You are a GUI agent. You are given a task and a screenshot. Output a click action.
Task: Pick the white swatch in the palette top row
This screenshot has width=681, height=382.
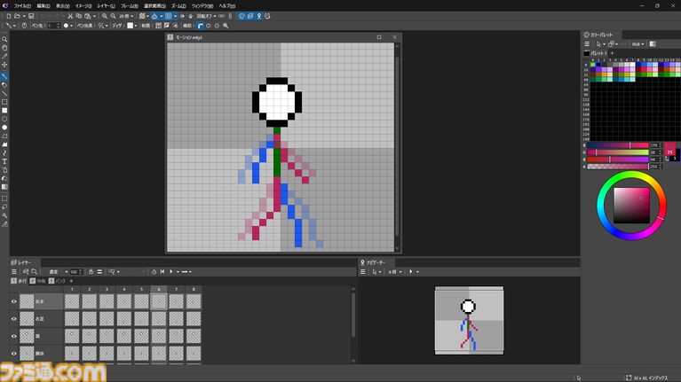pos(632,65)
